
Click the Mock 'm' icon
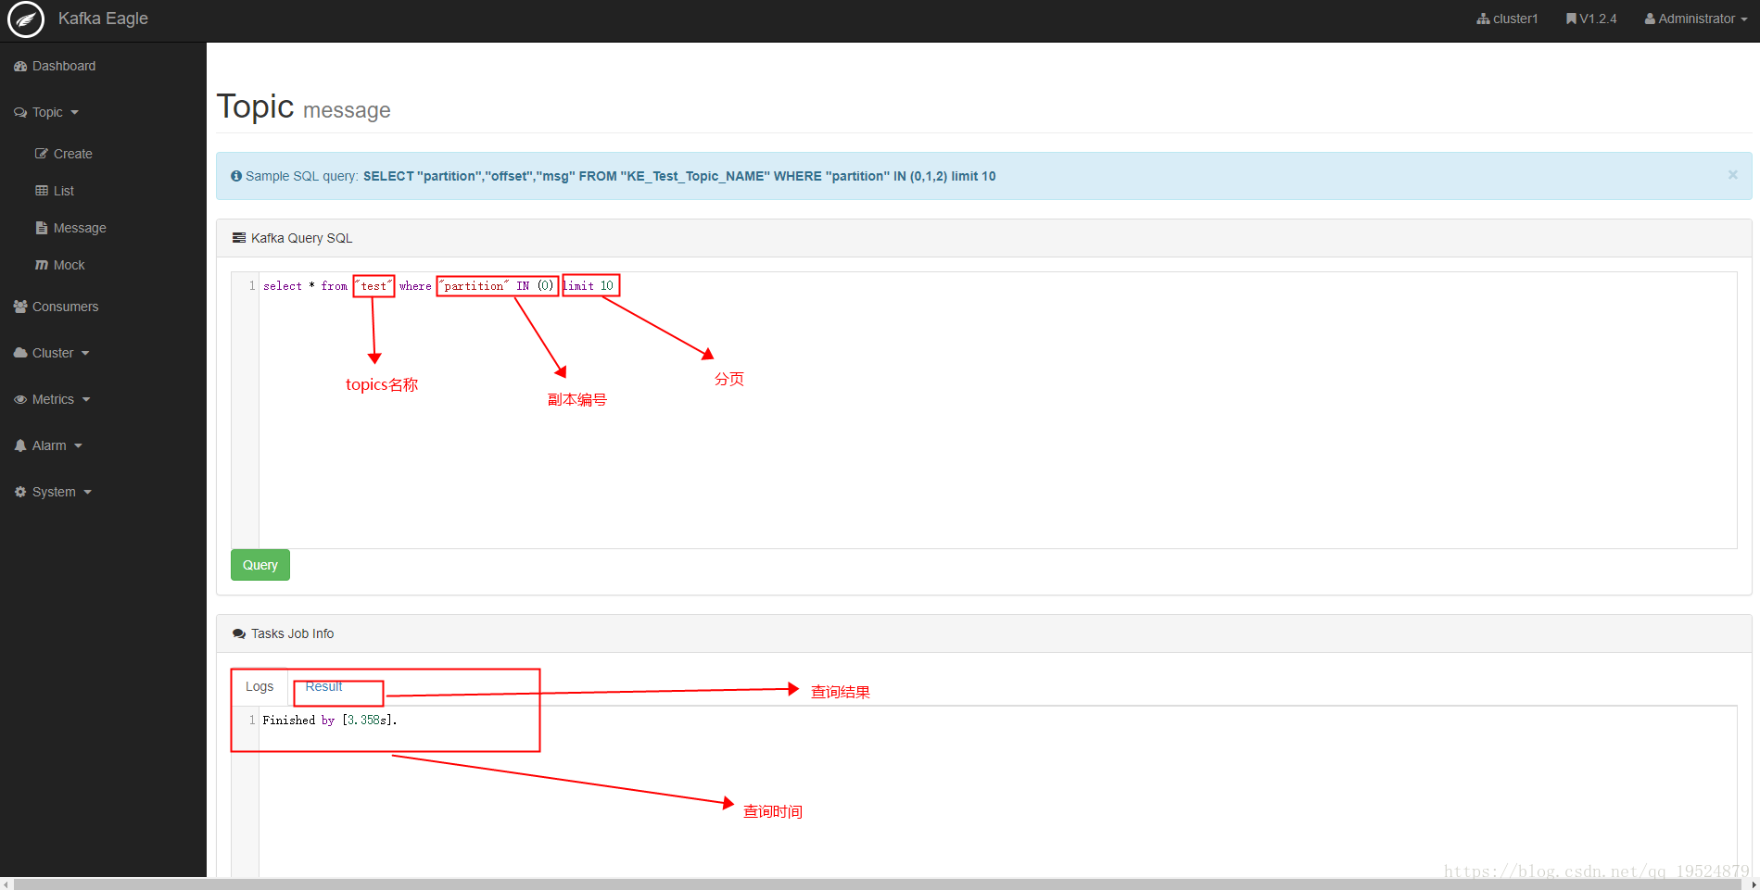coord(42,265)
